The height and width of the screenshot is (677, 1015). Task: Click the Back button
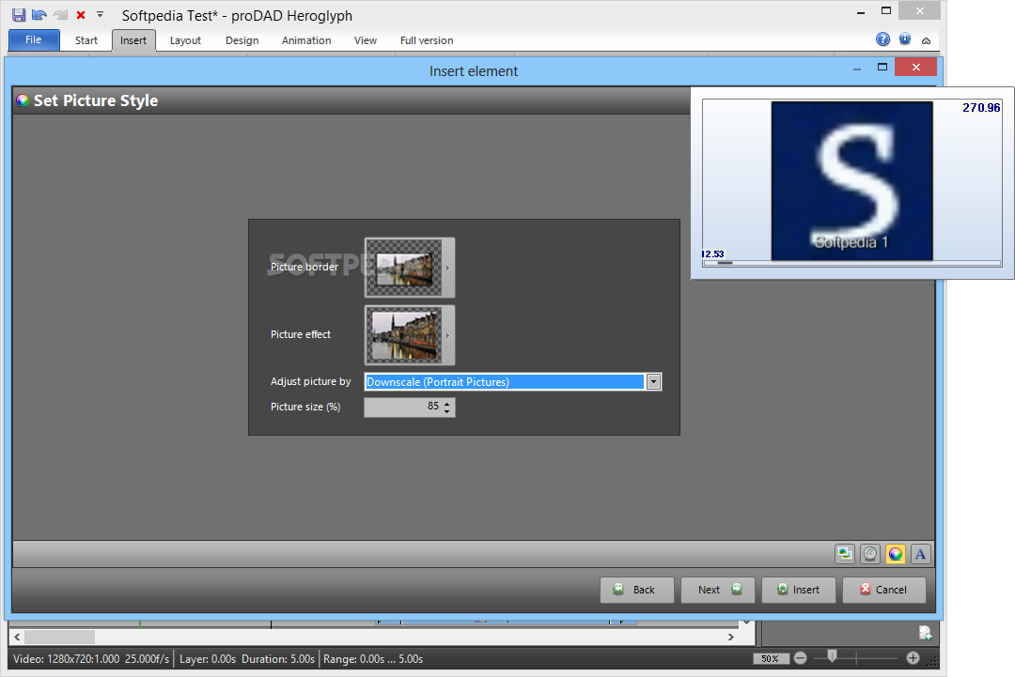click(x=637, y=590)
